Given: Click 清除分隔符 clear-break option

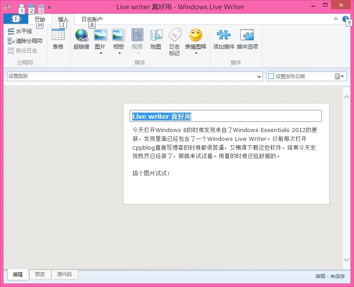Looking at the screenshot, I should tap(25, 41).
